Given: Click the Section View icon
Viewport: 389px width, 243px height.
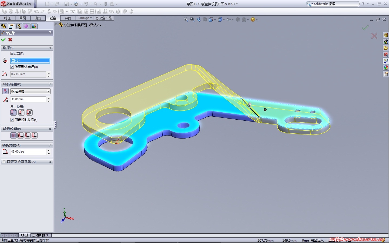Looking at the screenshot, I should pyautogui.click(x=205, y=19).
